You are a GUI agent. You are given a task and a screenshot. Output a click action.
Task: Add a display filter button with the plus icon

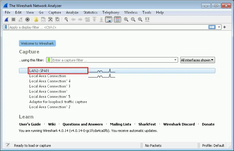click(x=225, y=27)
